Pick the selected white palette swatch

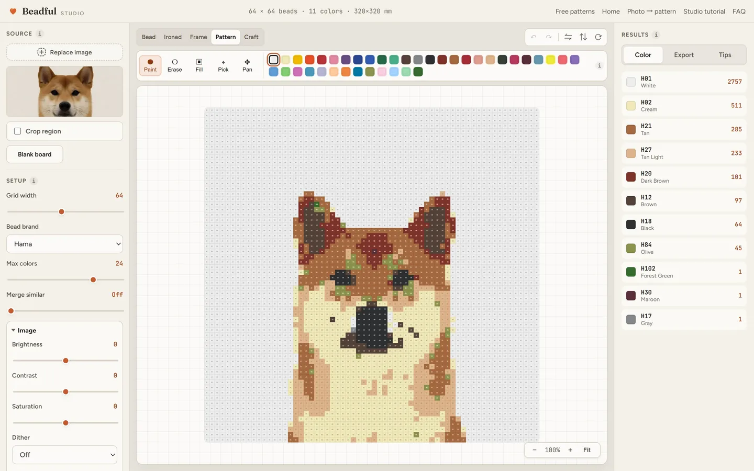273,60
